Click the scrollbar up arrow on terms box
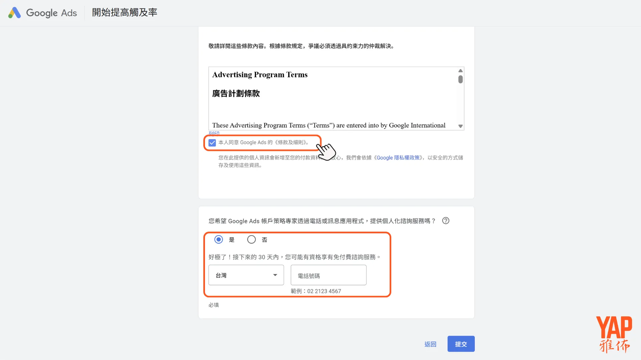Viewport: 641px width, 360px height. pyautogui.click(x=460, y=71)
